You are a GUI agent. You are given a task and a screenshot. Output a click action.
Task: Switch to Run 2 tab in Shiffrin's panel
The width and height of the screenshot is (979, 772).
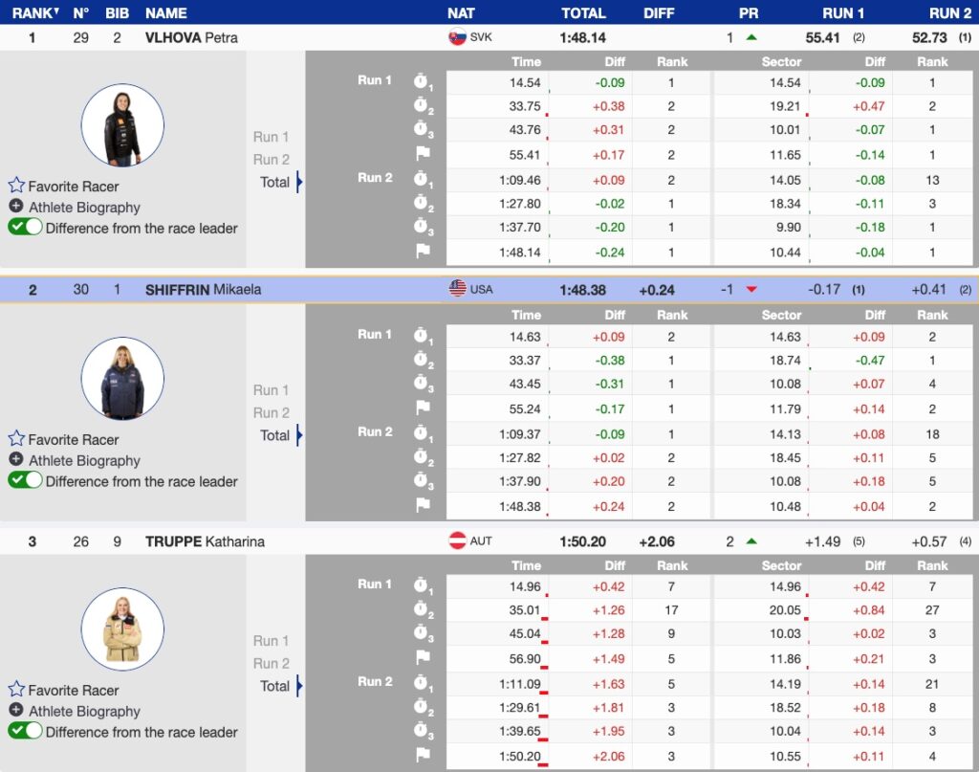coord(271,412)
